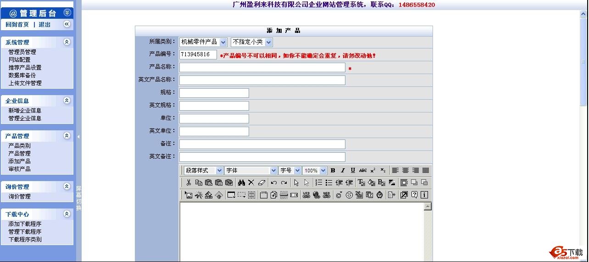Open 下载程序类别 link
Image resolution: width=589 pixels, height=262 pixels.
point(25,240)
